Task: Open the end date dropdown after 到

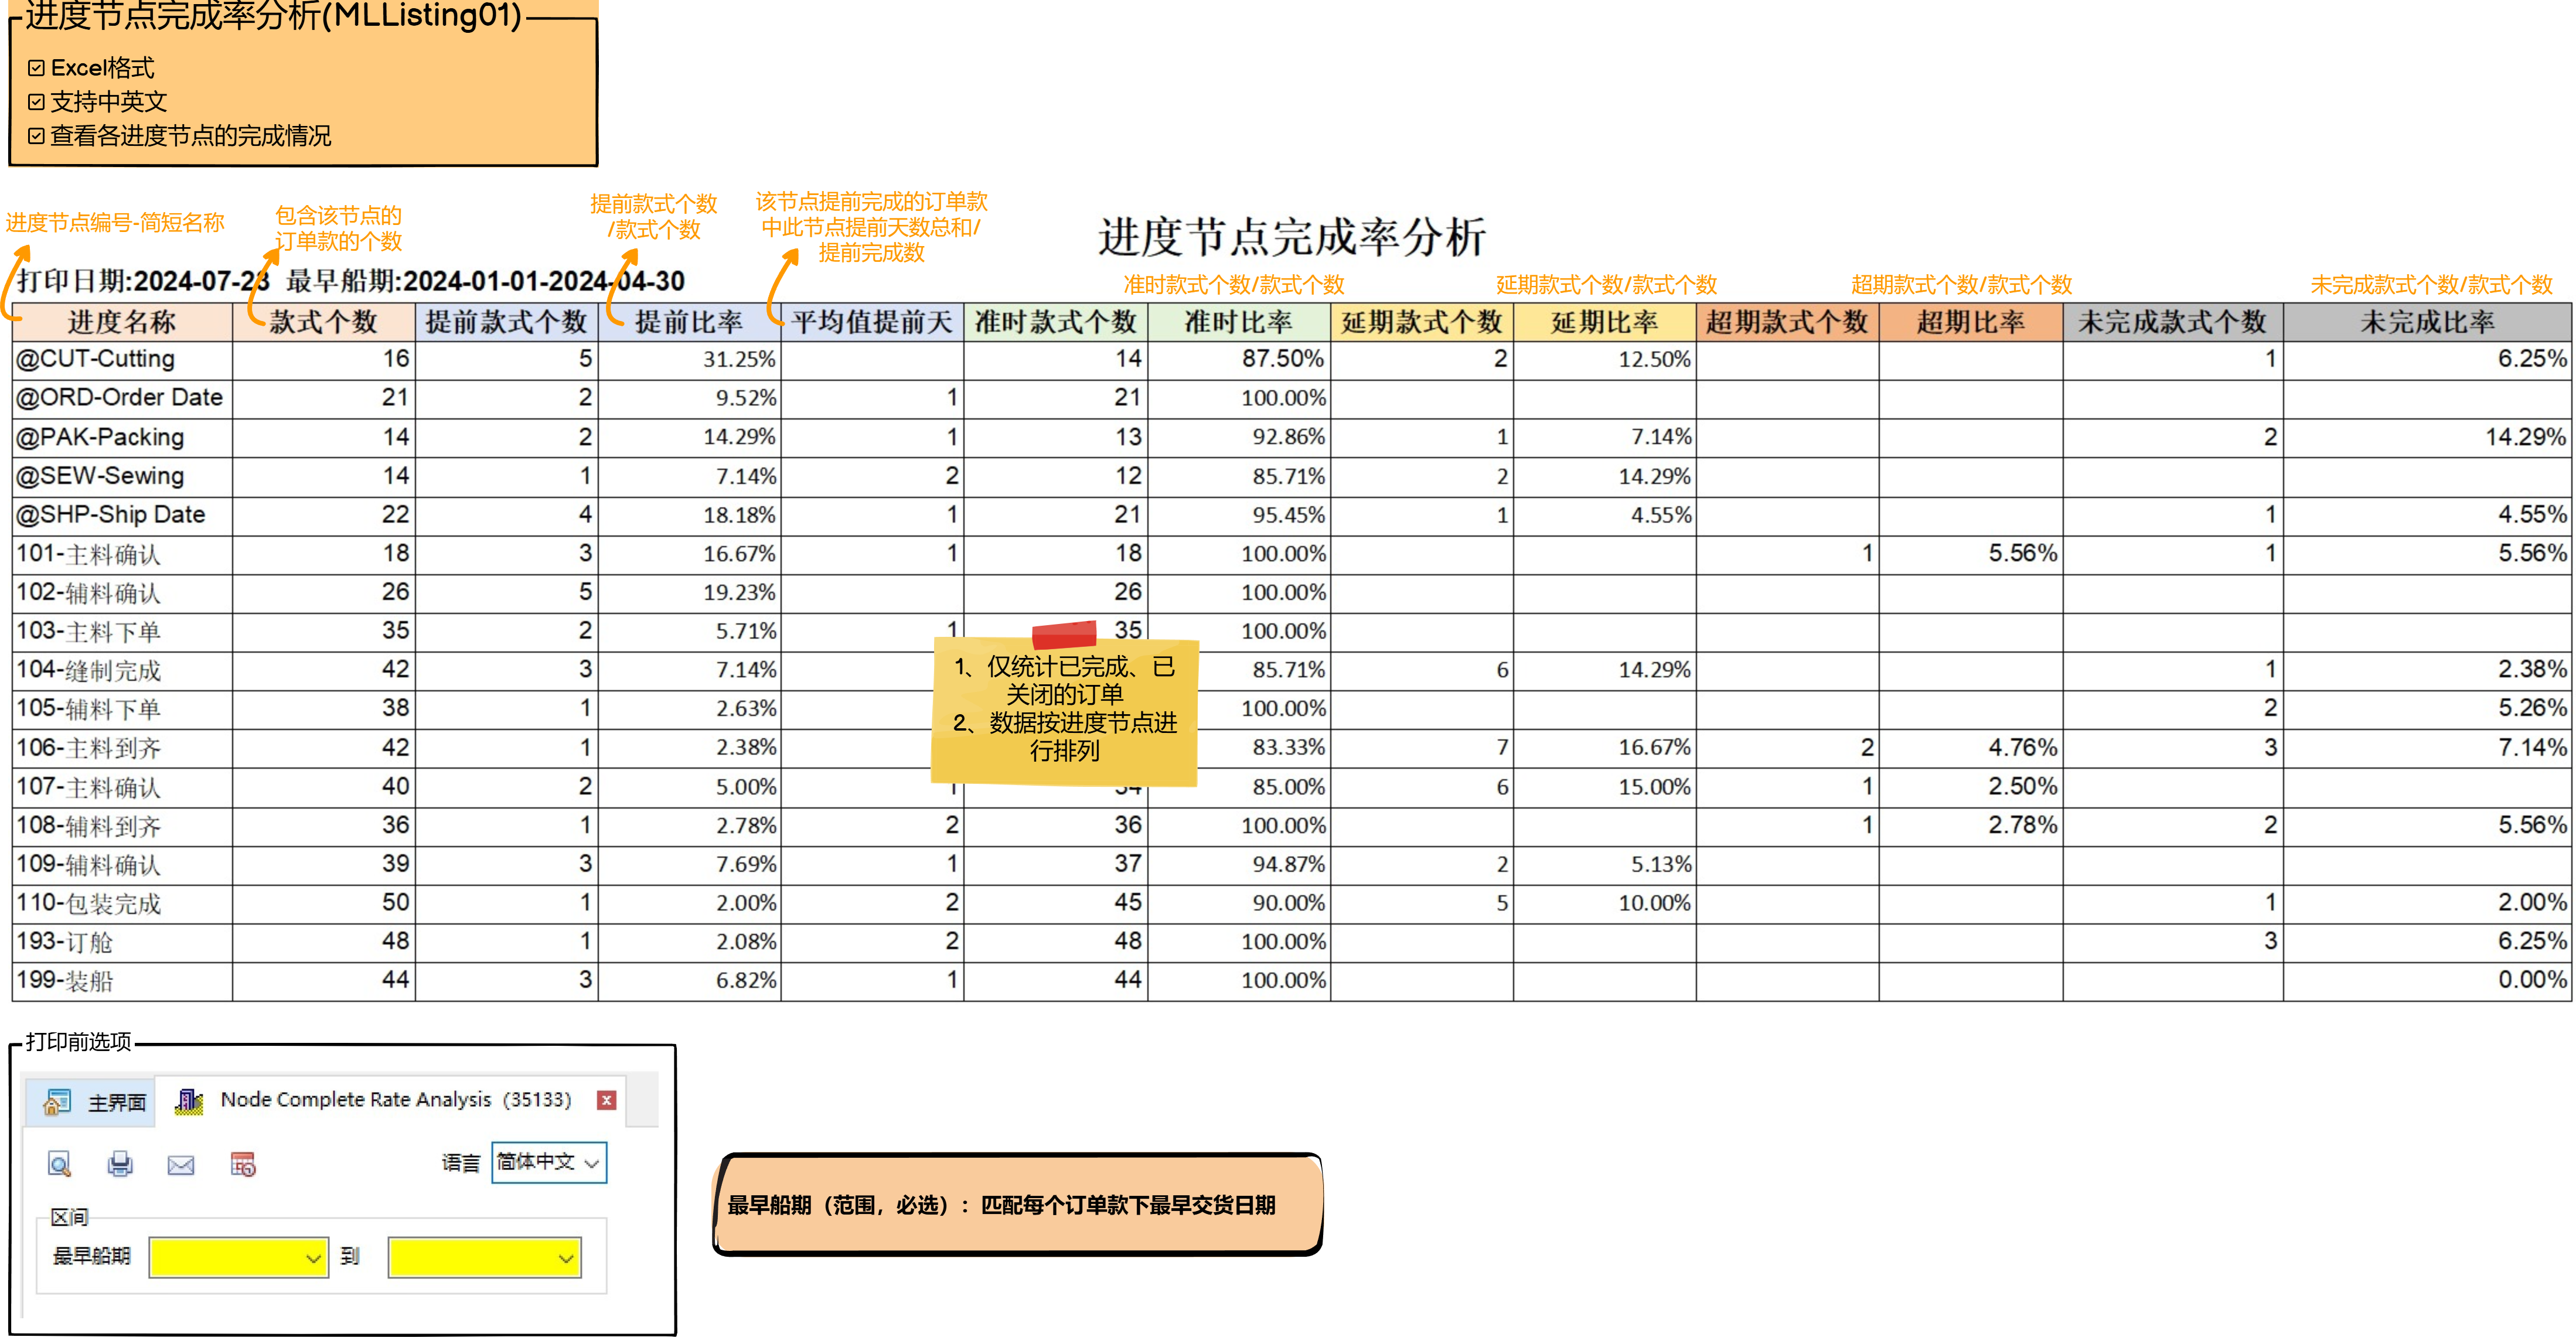Action: pyautogui.click(x=485, y=1257)
